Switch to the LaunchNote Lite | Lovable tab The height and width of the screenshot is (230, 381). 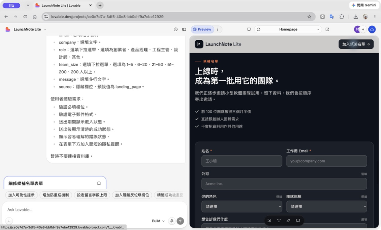click(x=61, y=5)
